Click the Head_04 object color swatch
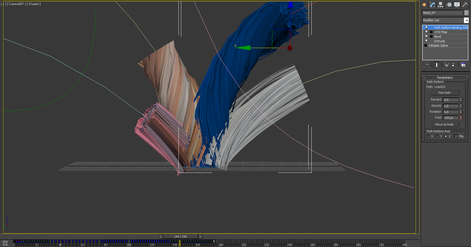471x247 pixels. (x=466, y=13)
